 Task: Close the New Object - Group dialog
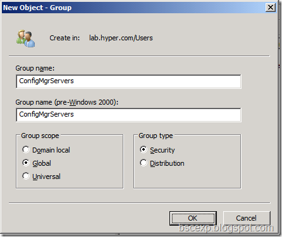[271, 8]
